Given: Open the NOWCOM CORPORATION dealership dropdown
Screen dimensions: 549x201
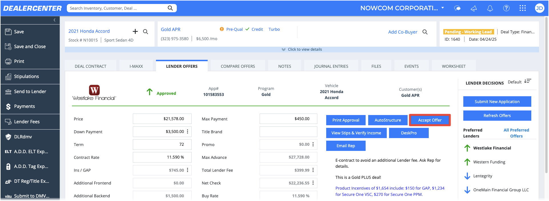Looking at the screenshot, I should [442, 8].
